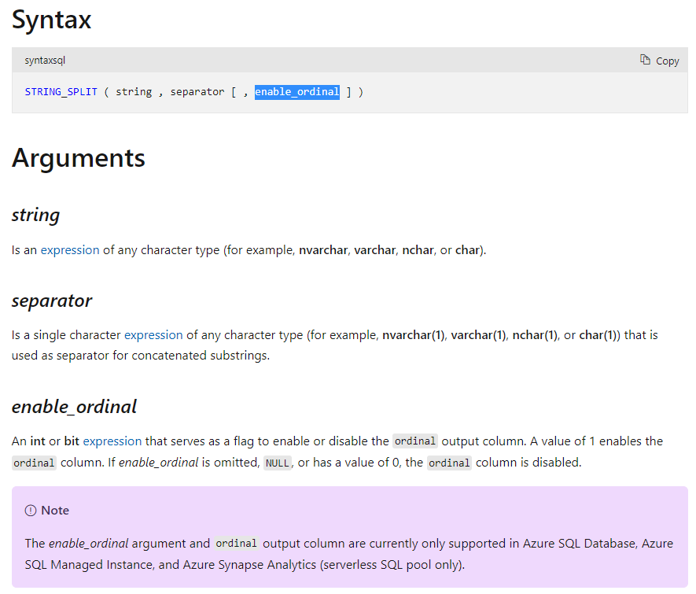Click the Arguments heading
696x594 pixels.
click(79, 158)
